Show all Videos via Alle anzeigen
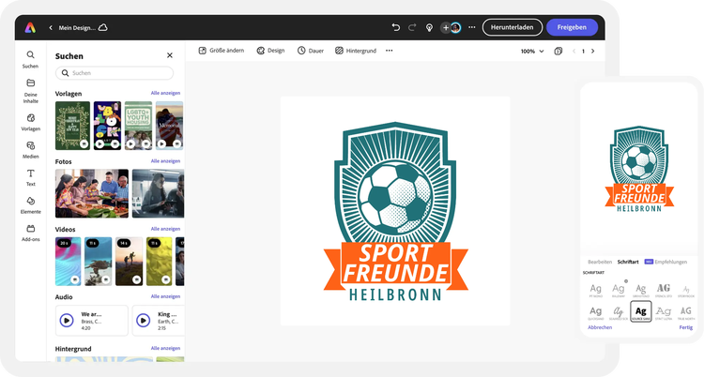 pyautogui.click(x=165, y=229)
